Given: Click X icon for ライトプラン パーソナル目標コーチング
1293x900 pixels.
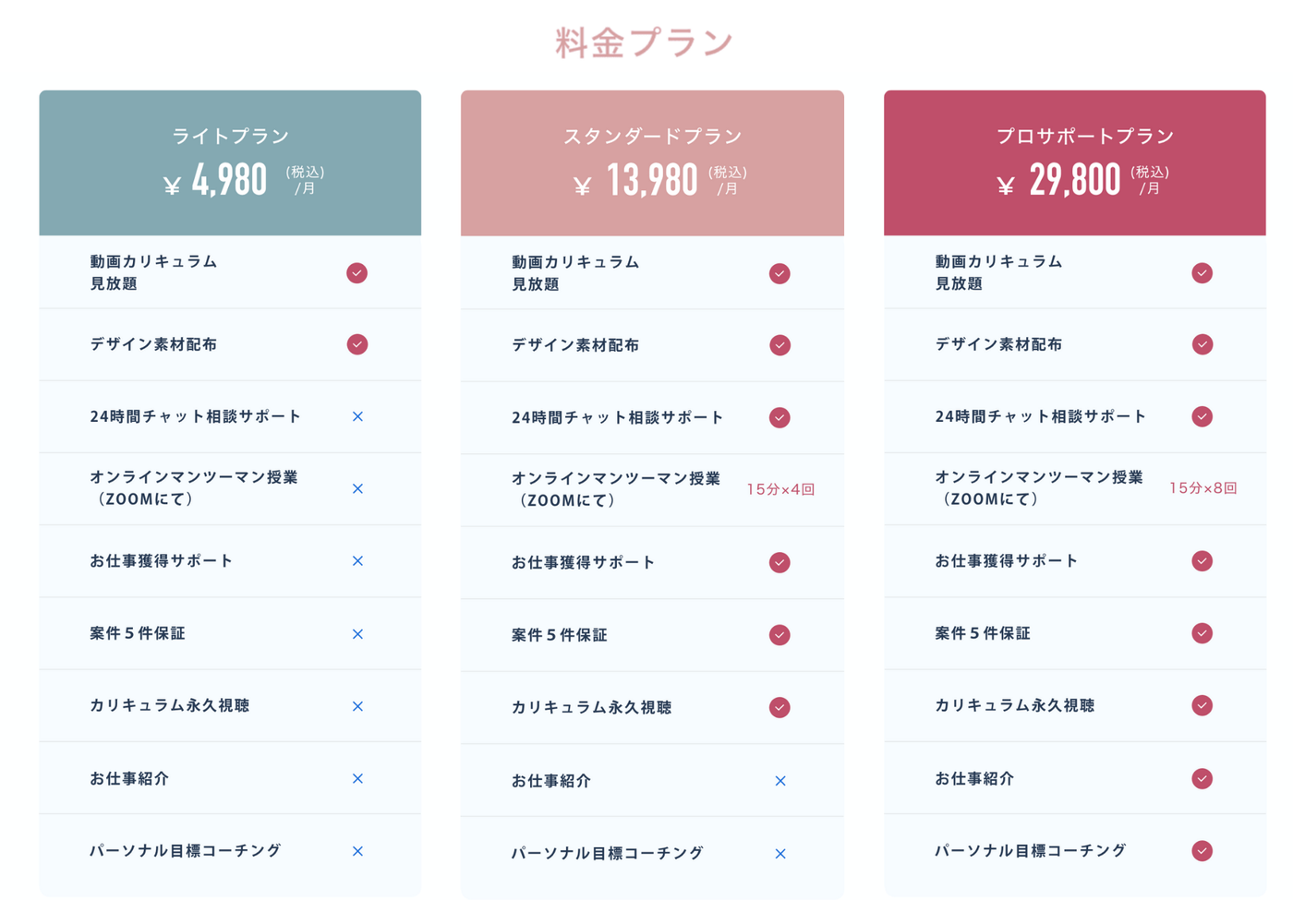Looking at the screenshot, I should click(x=357, y=851).
